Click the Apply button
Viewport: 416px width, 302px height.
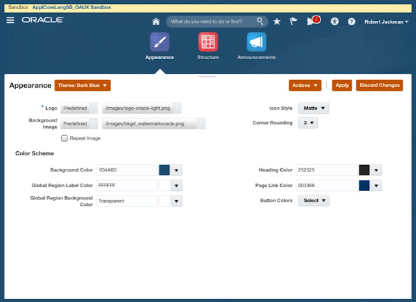pos(342,85)
